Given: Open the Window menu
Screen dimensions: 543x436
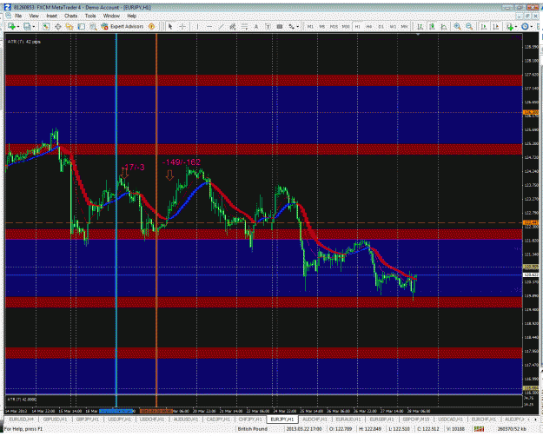Looking at the screenshot, I should tap(111, 16).
